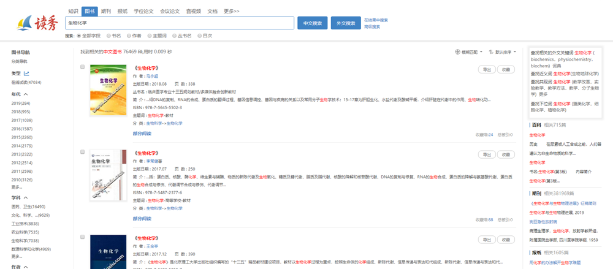
Task: Check the box for 马小超's book
Action: (83, 67)
